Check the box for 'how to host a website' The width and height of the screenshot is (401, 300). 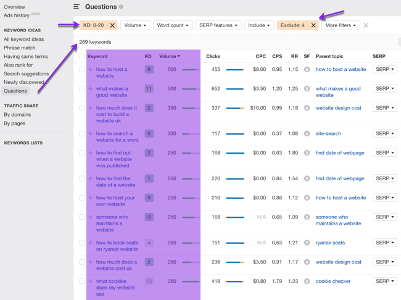(82, 70)
